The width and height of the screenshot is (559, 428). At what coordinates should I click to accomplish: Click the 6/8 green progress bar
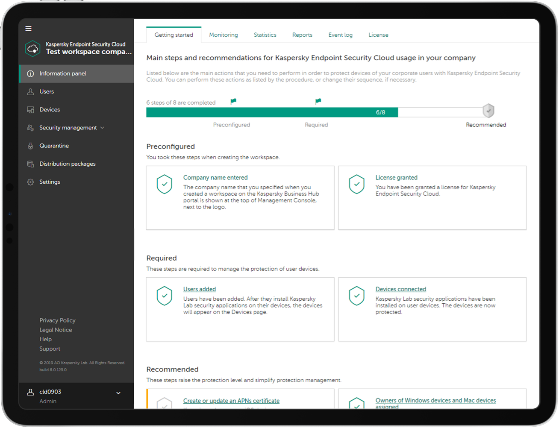click(272, 112)
